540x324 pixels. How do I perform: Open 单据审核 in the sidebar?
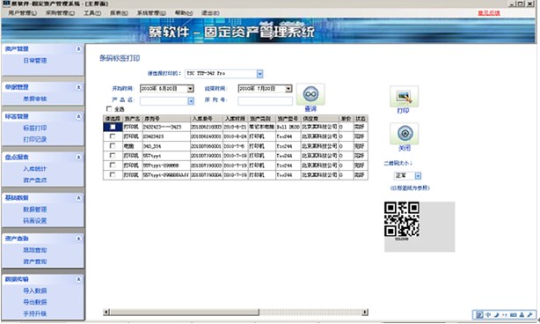click(35, 99)
